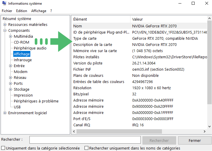
Task: Select the Bits/pixel row
Action: pos(140,94)
